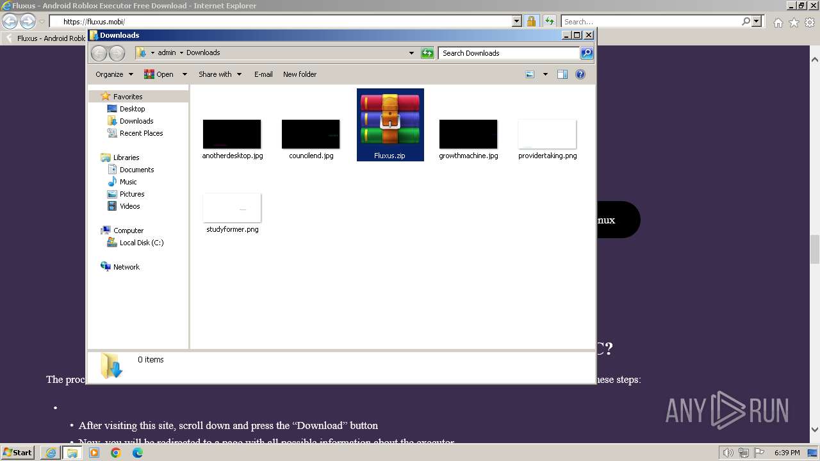The width and height of the screenshot is (820, 461).
Task: Click the taskbar clock showing 6:39 PM
Action: (x=787, y=453)
